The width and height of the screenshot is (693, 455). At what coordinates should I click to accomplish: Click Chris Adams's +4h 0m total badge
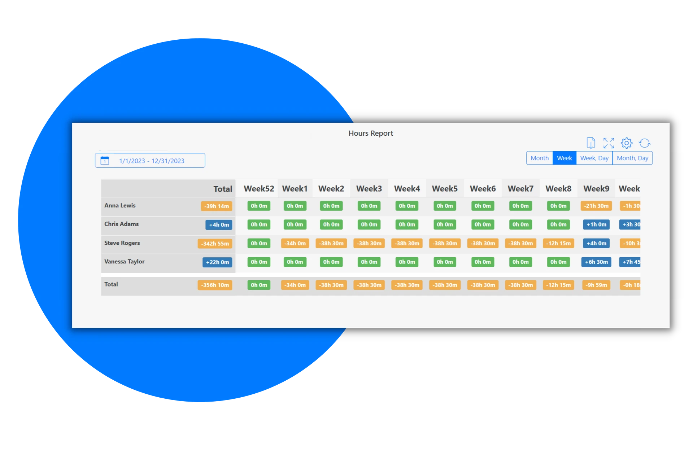218,224
